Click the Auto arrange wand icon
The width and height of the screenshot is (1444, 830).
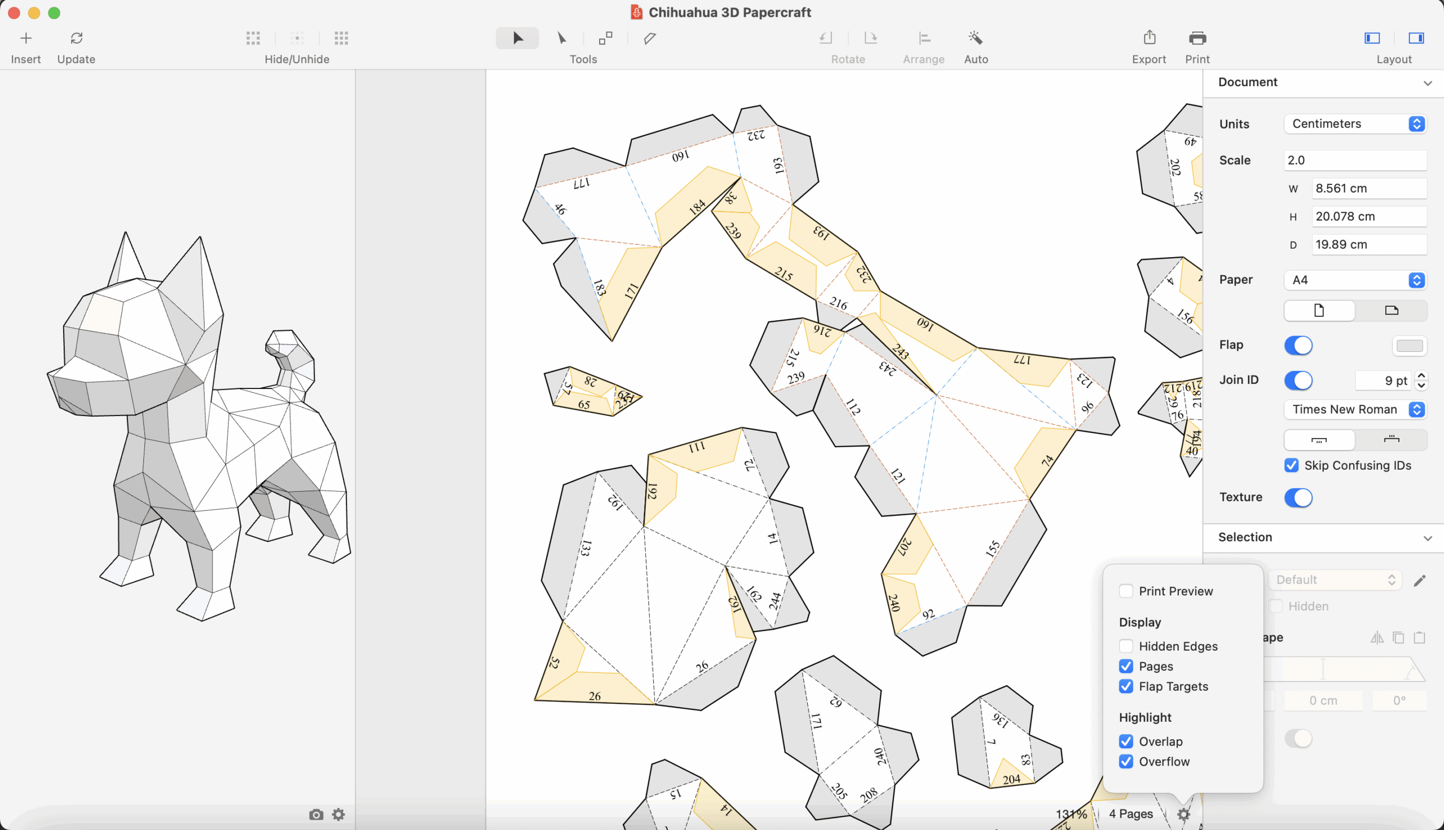[x=975, y=38]
